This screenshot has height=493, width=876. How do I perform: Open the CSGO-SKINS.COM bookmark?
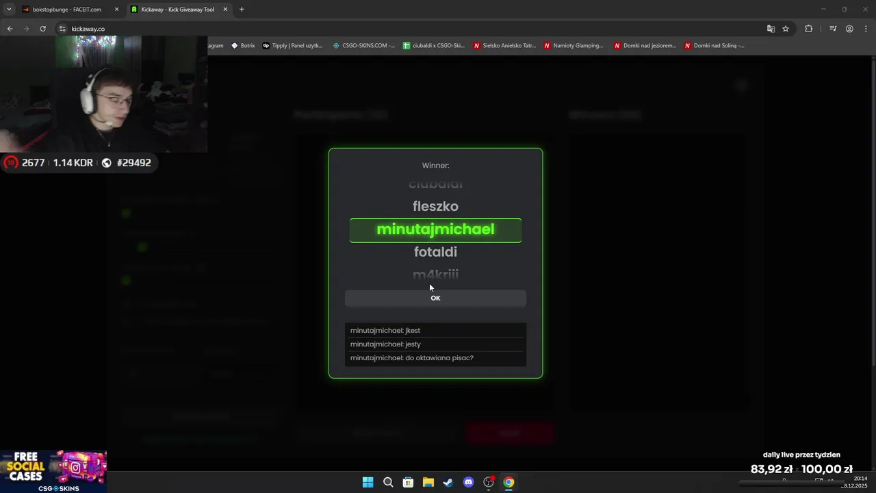point(363,46)
